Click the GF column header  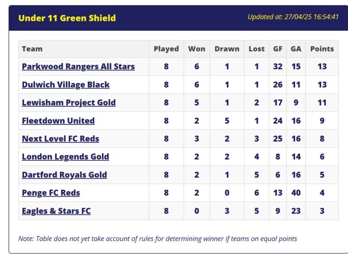tap(278, 49)
